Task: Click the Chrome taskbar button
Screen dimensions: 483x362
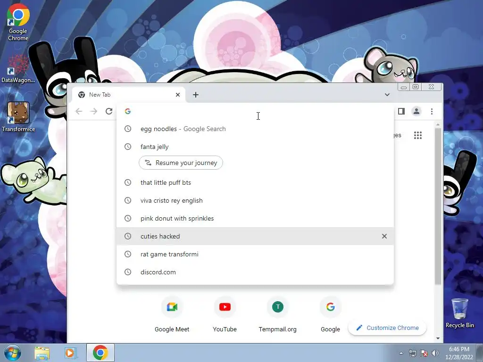Action: pos(100,353)
